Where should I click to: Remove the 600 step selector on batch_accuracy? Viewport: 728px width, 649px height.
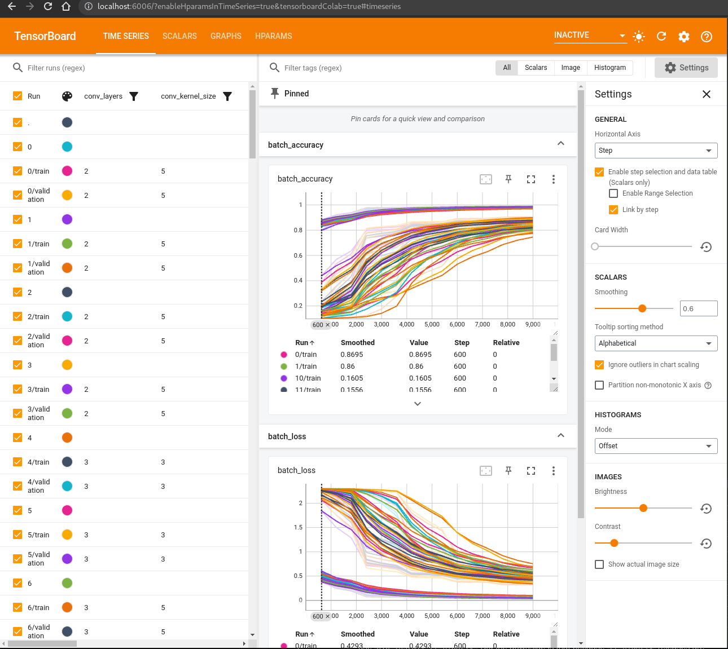coord(327,325)
